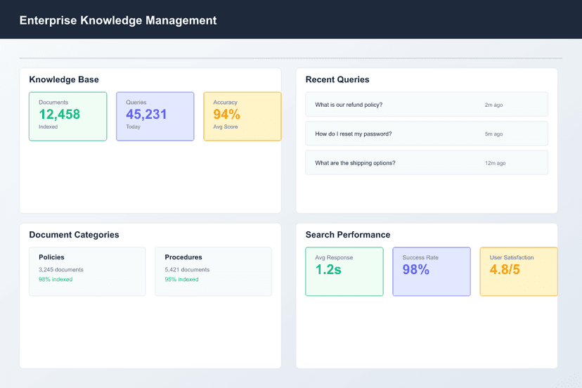This screenshot has width=582, height=388.
Task: Open the User Satisfaction 4.8/5 card
Action: coord(519,271)
